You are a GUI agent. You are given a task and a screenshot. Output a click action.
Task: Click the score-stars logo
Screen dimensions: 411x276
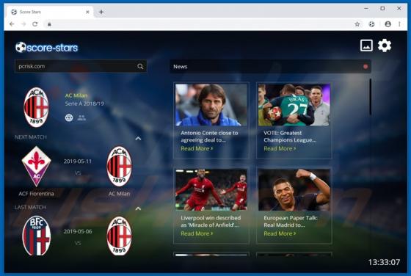pos(47,48)
